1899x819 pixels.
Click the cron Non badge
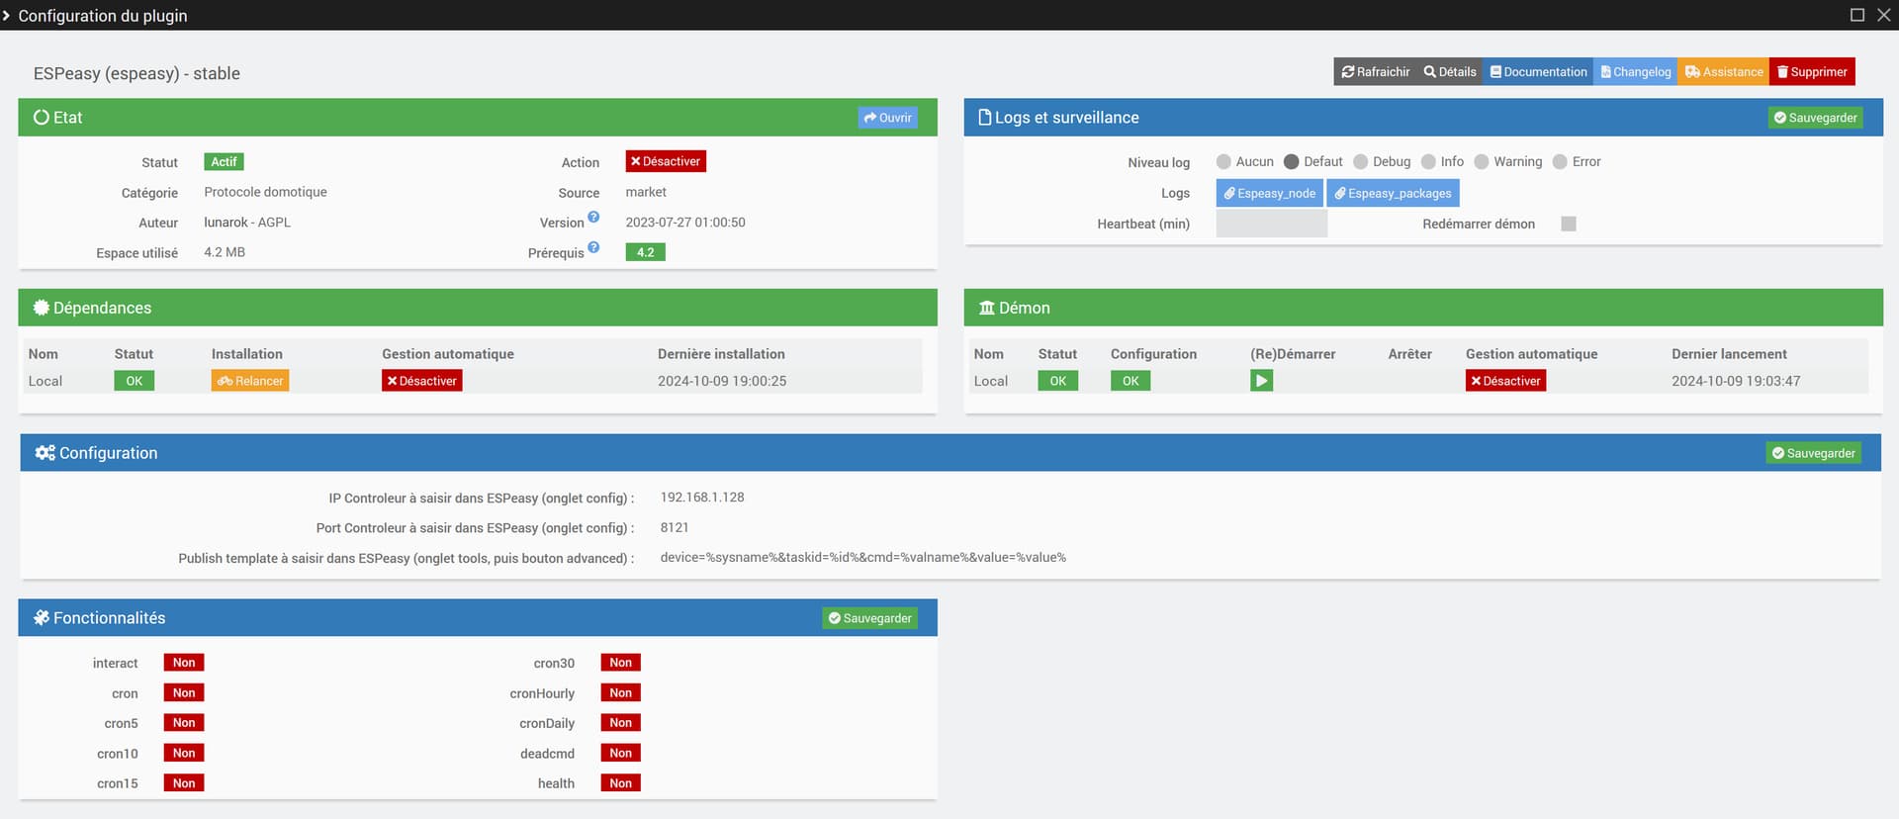(x=184, y=693)
